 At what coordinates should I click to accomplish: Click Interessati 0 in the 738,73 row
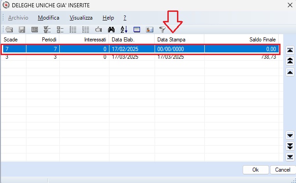[x=84, y=57]
